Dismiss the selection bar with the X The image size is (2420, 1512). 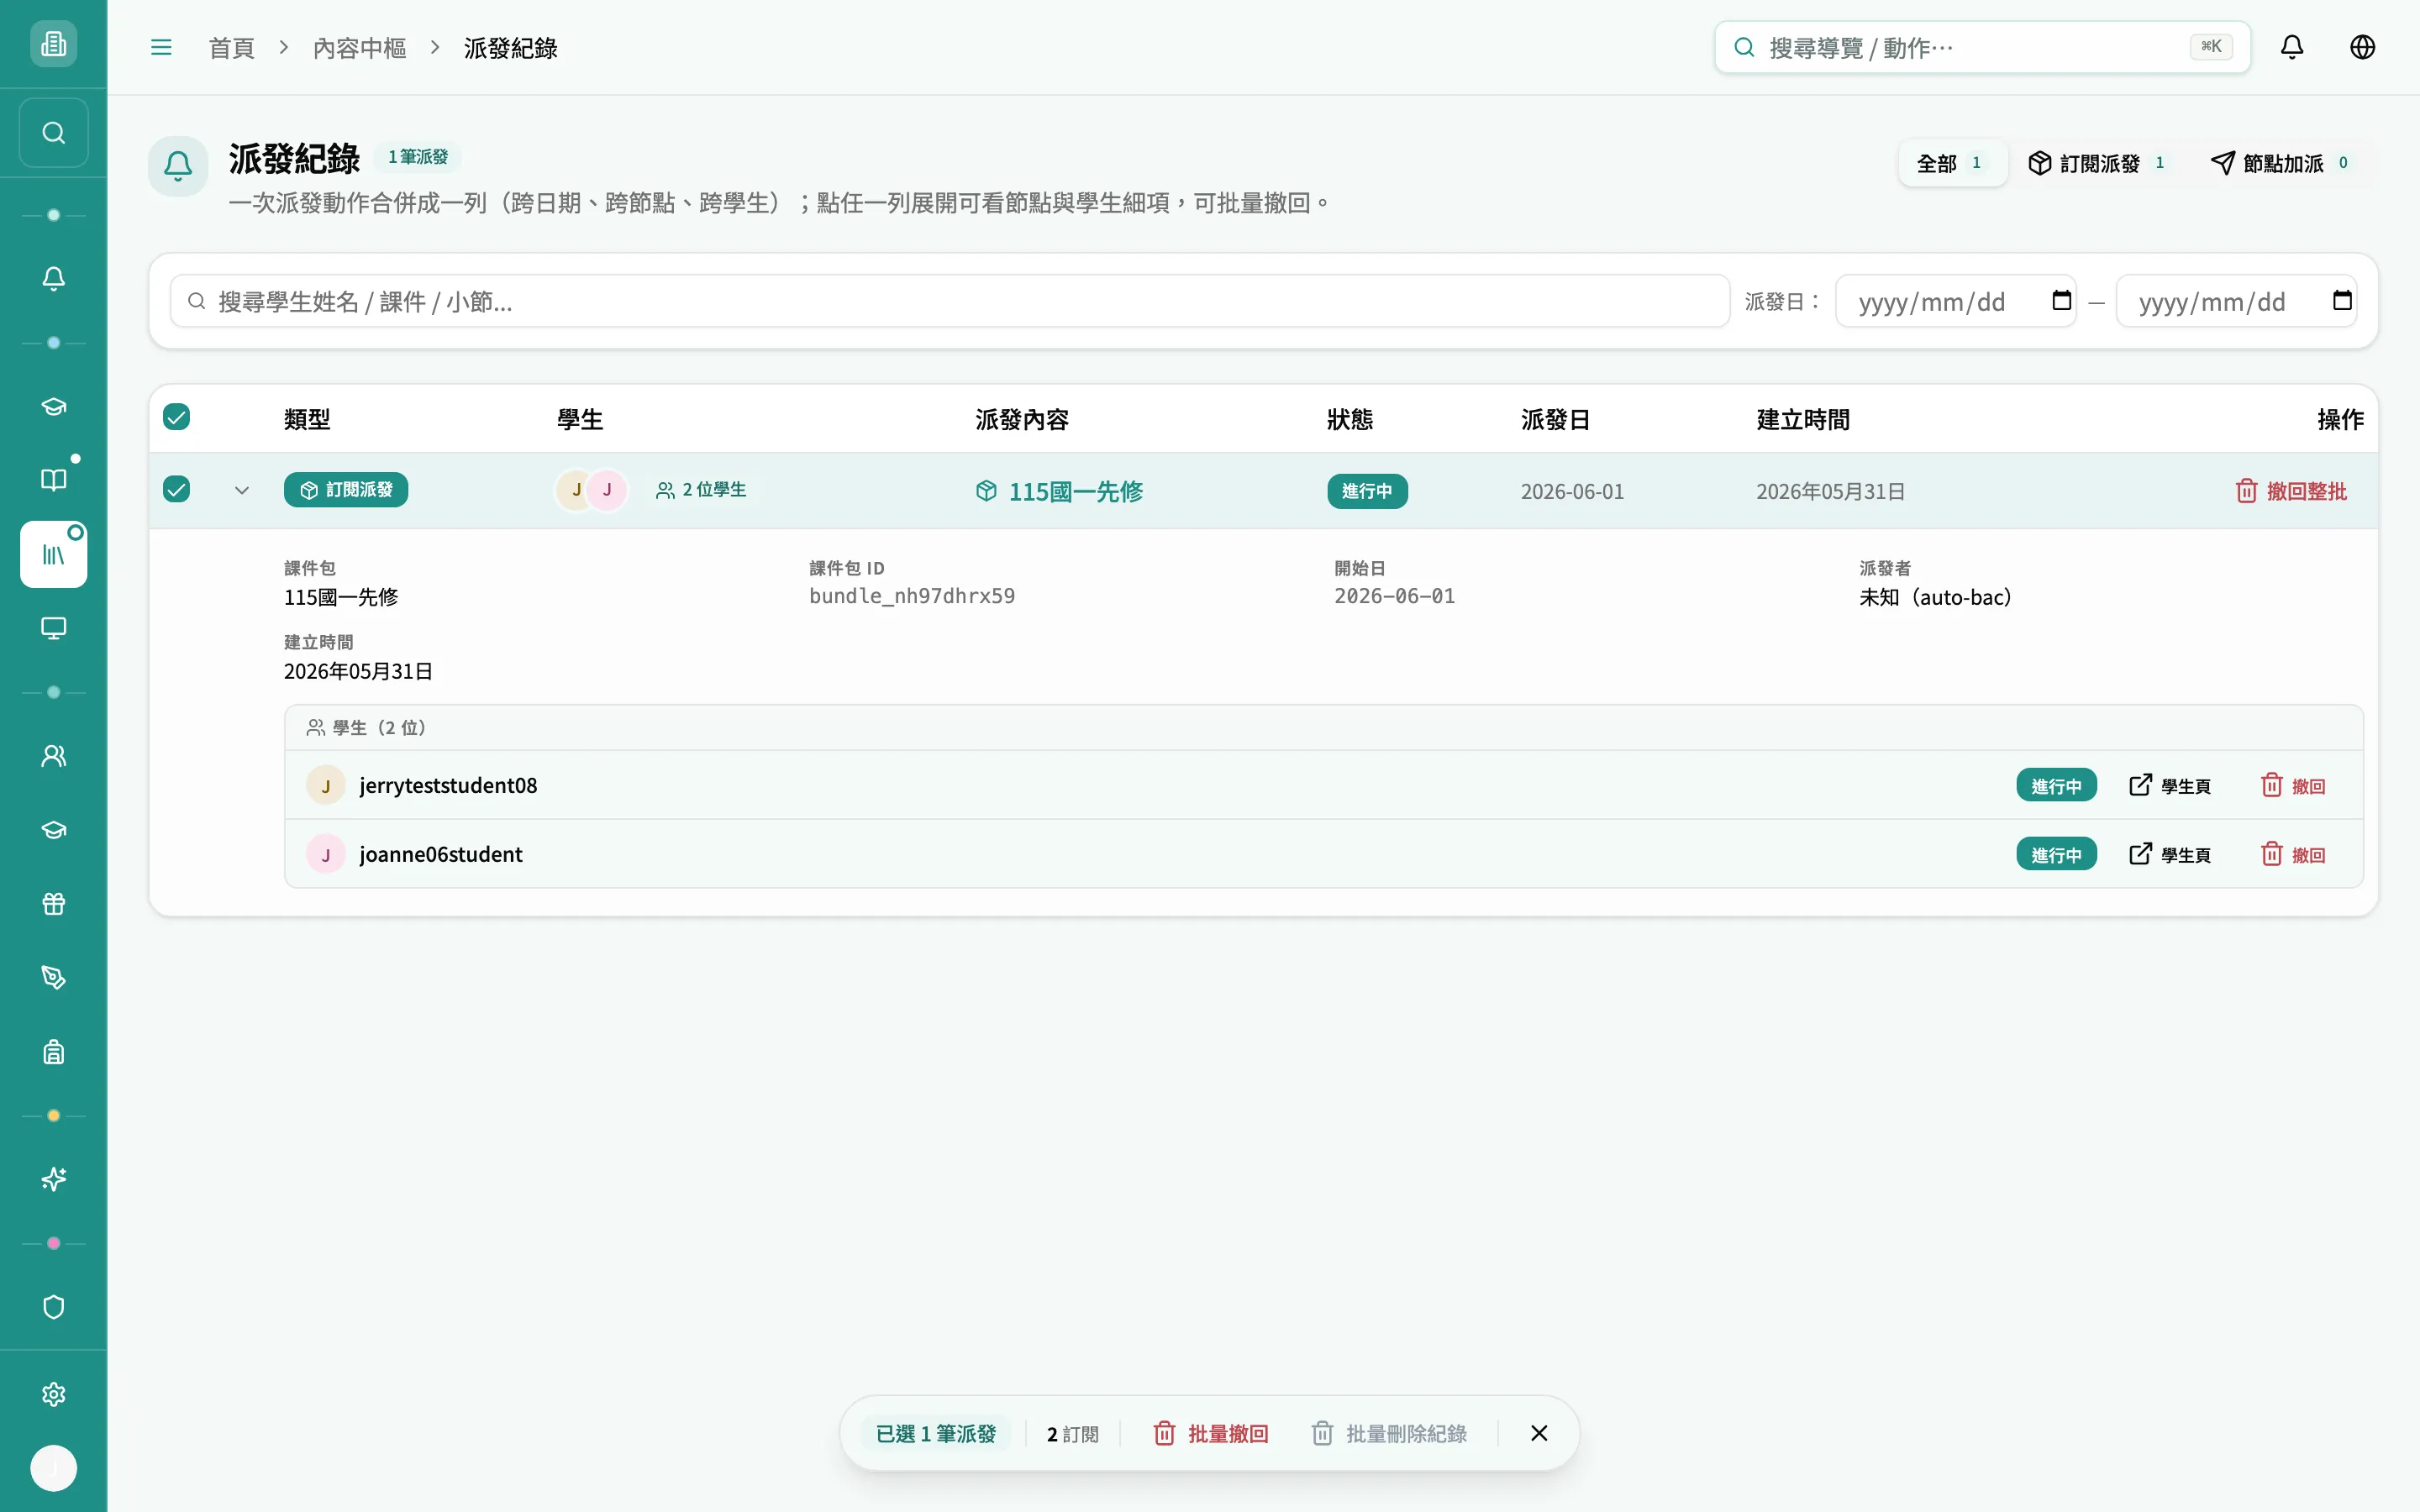pos(1539,1434)
